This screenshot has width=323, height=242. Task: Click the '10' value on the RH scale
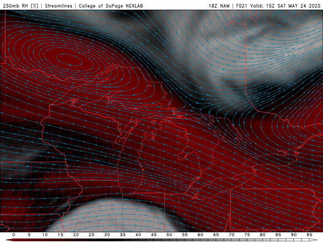click(45, 235)
